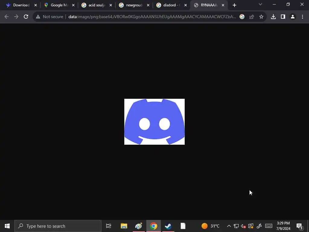309x232 pixels.
Task: Toggle the Chrome side panel
Action: (283, 17)
